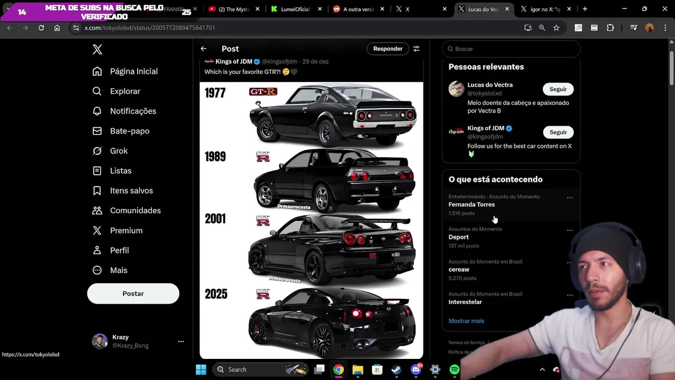The image size is (675, 380).
Task: Open Bate-papo messages
Action: coord(121,131)
